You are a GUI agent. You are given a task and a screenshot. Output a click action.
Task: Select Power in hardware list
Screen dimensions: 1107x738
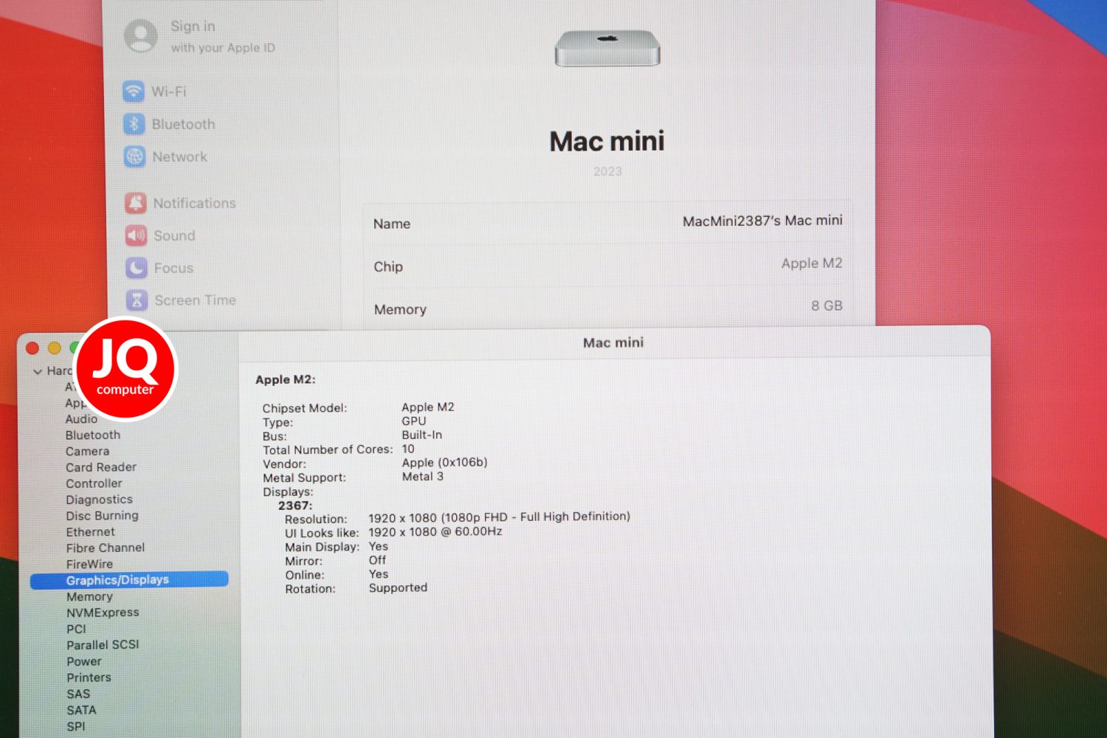[x=84, y=661]
